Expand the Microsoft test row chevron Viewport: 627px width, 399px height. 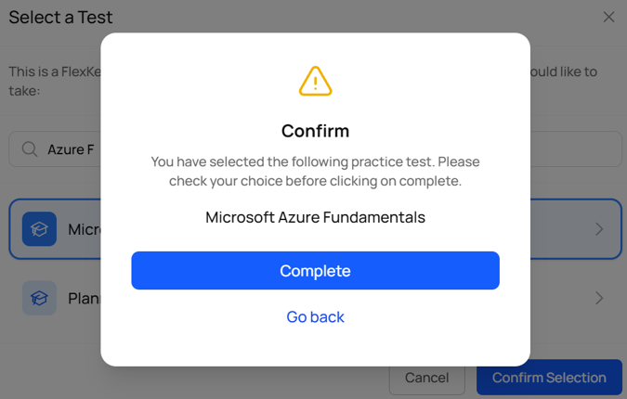click(x=599, y=229)
